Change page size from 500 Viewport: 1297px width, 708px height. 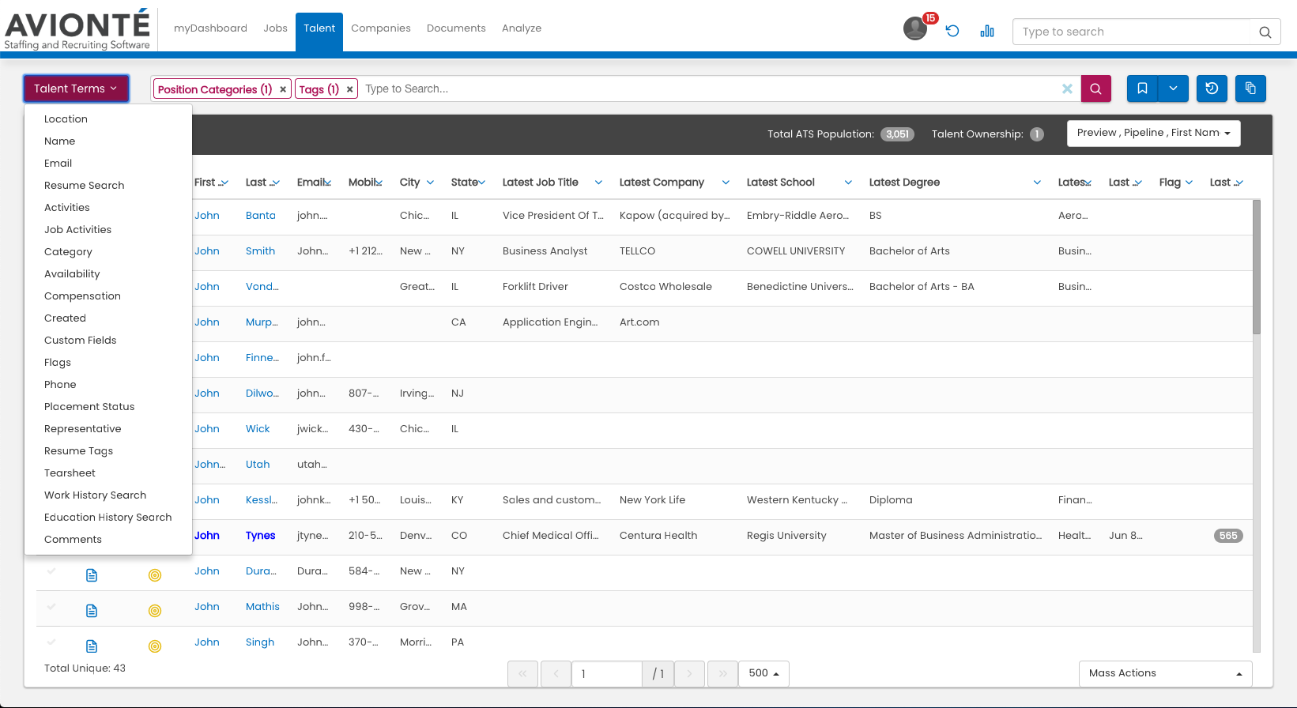click(x=763, y=674)
